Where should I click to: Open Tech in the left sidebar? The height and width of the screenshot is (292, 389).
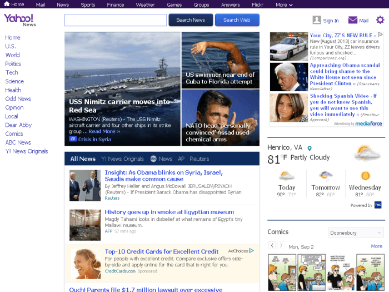[12, 72]
